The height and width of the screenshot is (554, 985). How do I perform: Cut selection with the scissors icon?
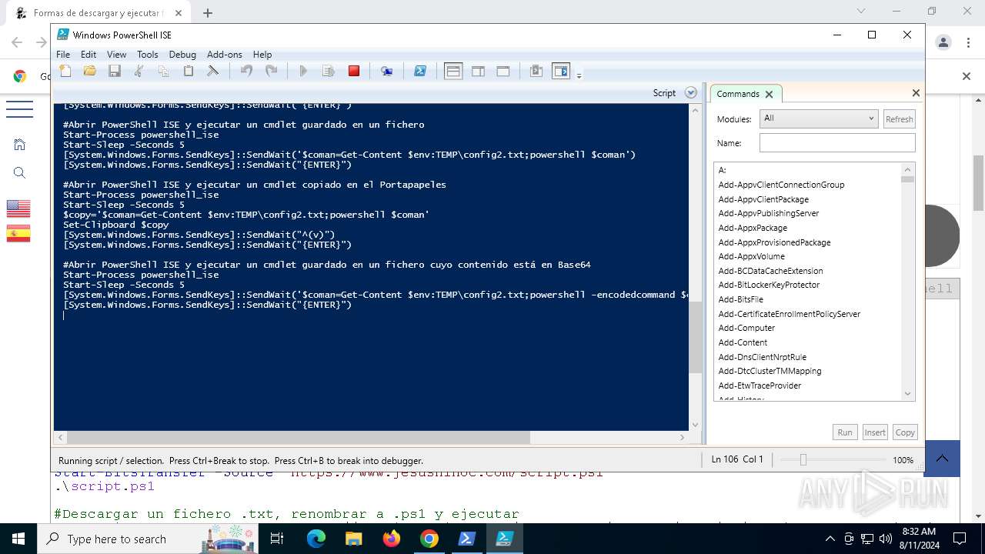[x=139, y=71]
